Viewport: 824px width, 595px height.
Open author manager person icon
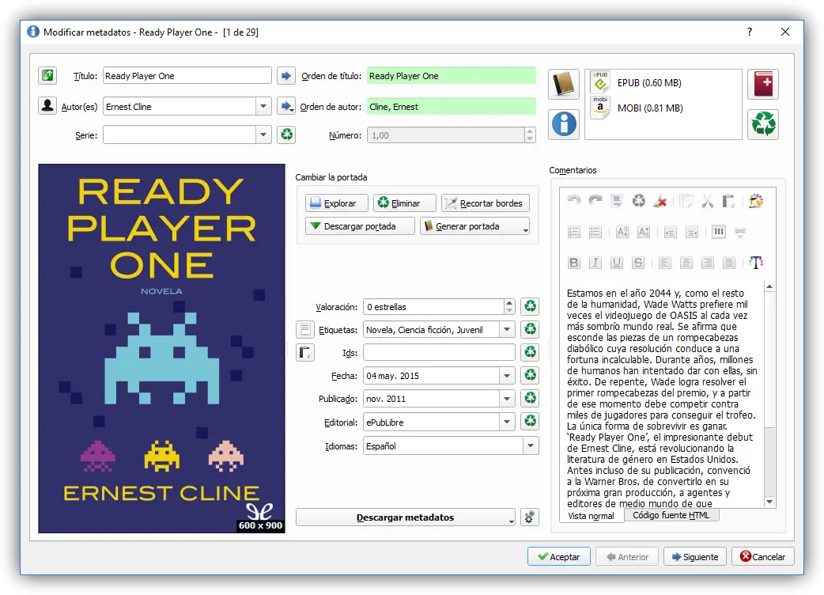(x=47, y=106)
